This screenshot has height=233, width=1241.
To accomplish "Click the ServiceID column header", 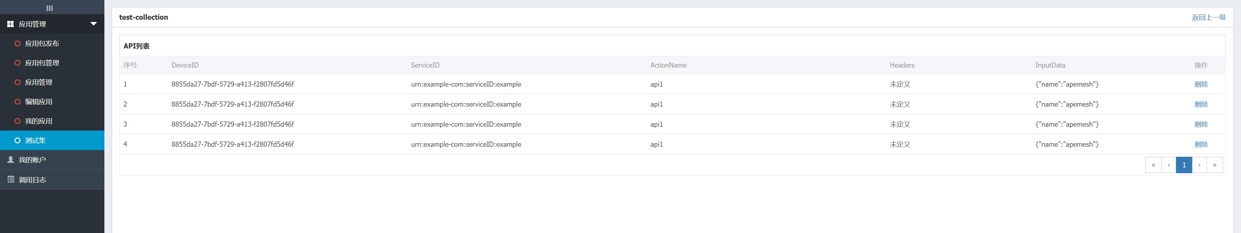I will click(425, 65).
